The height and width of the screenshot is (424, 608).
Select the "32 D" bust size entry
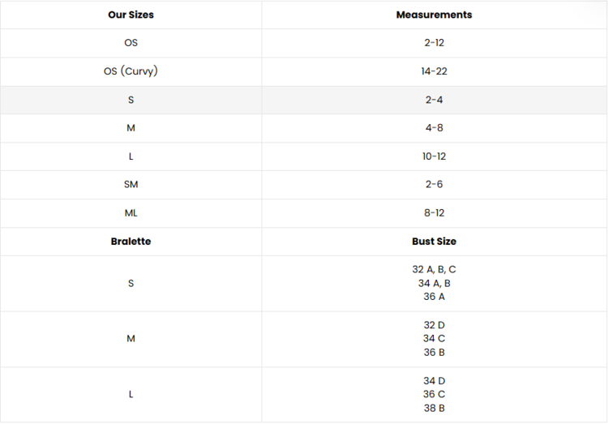tap(434, 325)
